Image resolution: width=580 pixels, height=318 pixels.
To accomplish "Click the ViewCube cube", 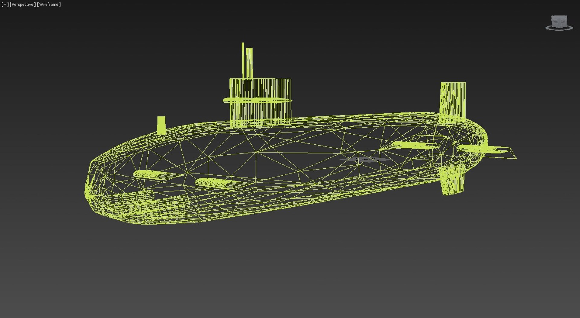I will point(559,21).
